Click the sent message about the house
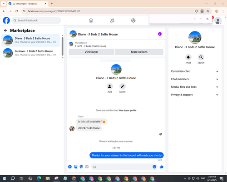 click(127, 155)
